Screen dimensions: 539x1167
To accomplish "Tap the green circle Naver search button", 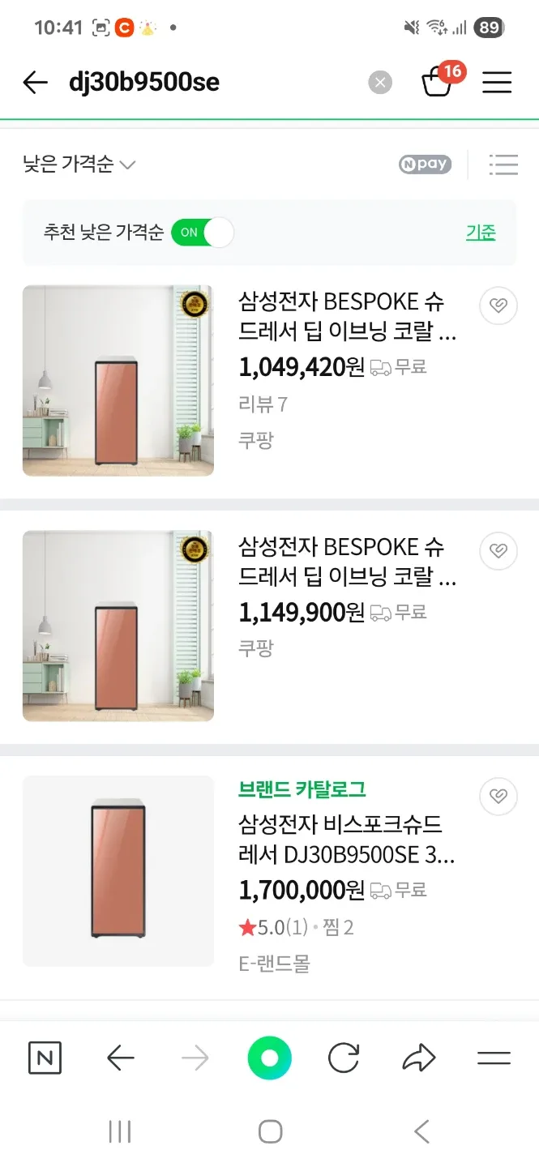I will click(269, 1058).
